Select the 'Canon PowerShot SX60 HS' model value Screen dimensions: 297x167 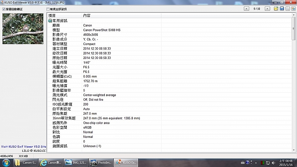point(102,30)
